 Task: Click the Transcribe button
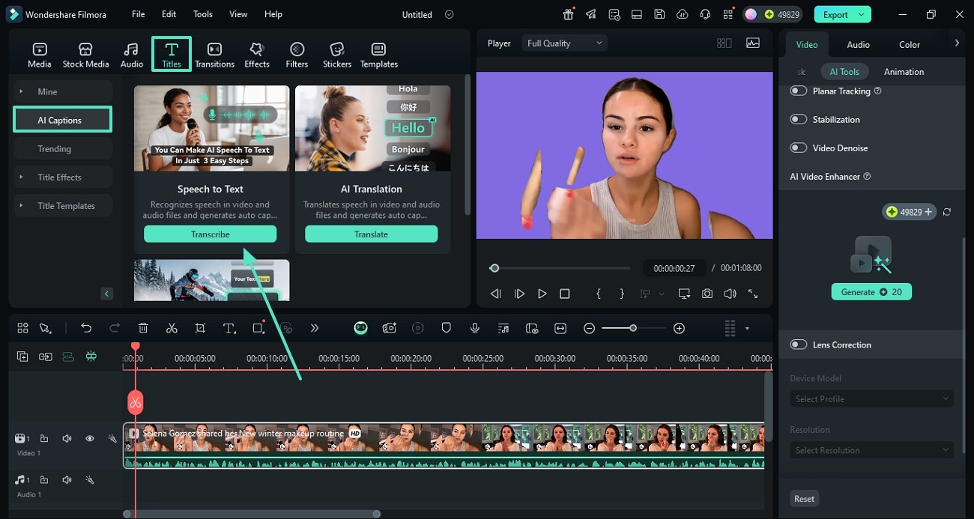(210, 234)
